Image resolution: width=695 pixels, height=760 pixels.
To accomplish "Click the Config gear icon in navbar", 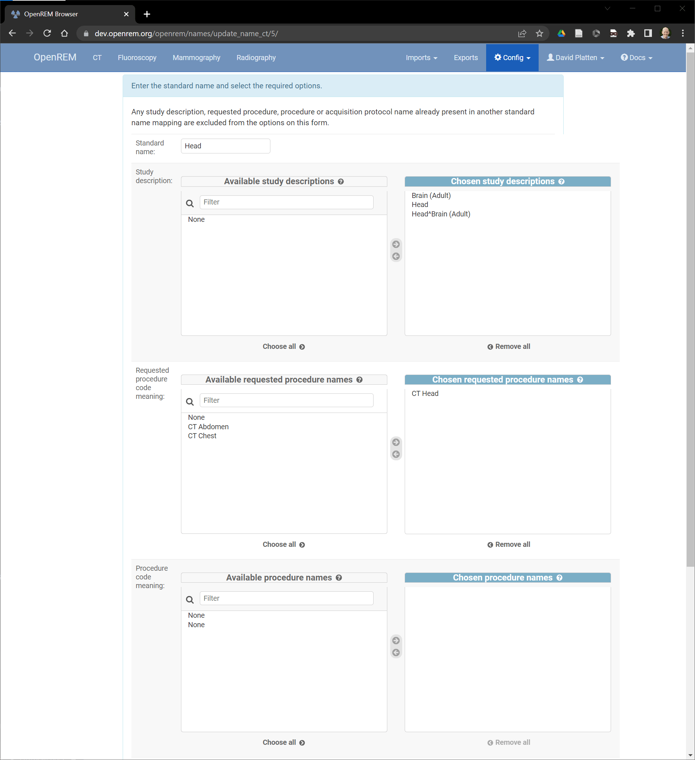I will pyautogui.click(x=498, y=57).
